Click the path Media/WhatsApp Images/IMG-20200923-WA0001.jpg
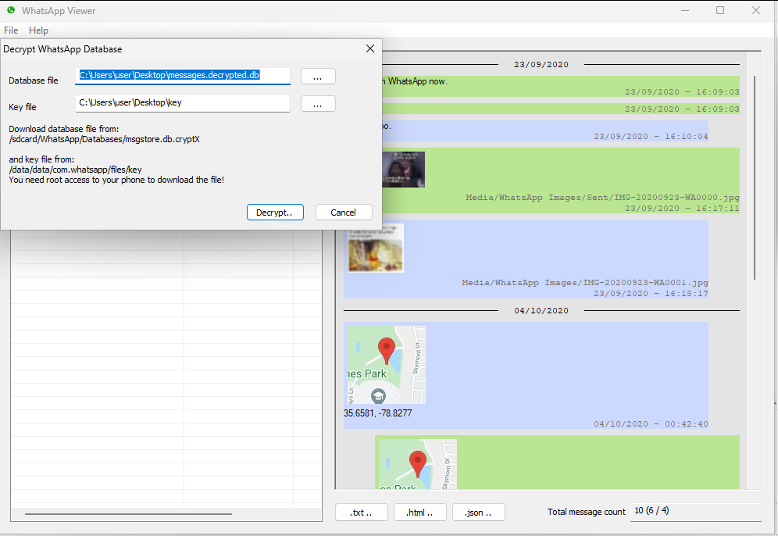Screen dimensions: 778x536 click(x=585, y=283)
